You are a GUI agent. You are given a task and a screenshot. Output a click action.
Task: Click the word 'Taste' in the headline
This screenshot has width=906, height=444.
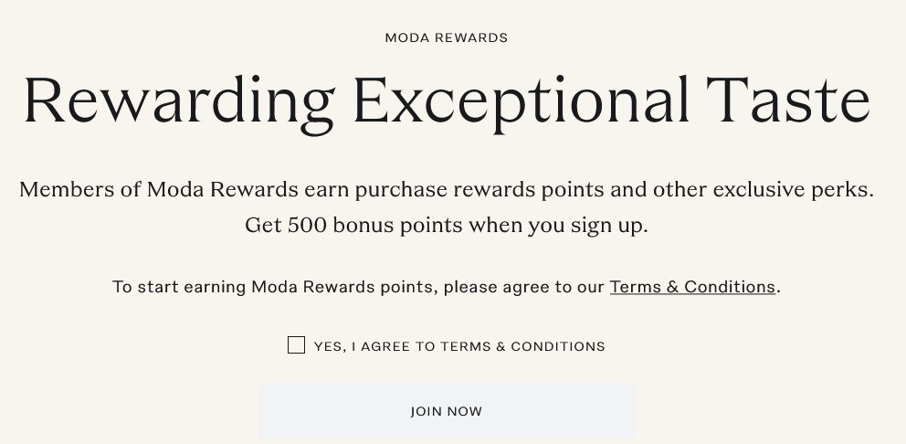[x=787, y=99]
